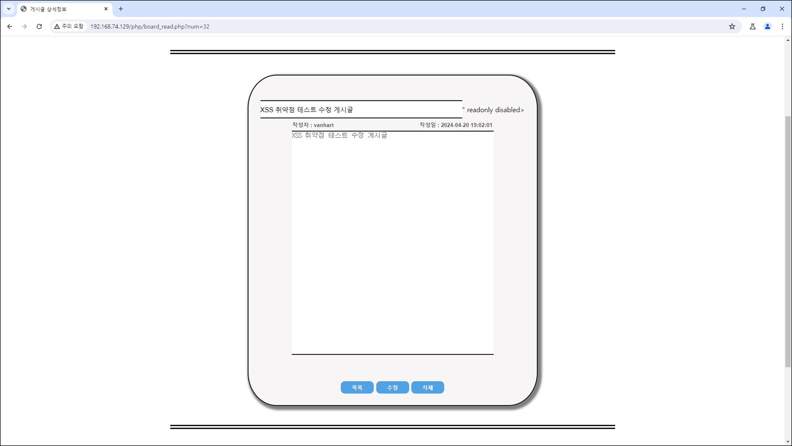Image resolution: width=792 pixels, height=446 pixels.
Task: Click the 삭제 button
Action: (428, 387)
